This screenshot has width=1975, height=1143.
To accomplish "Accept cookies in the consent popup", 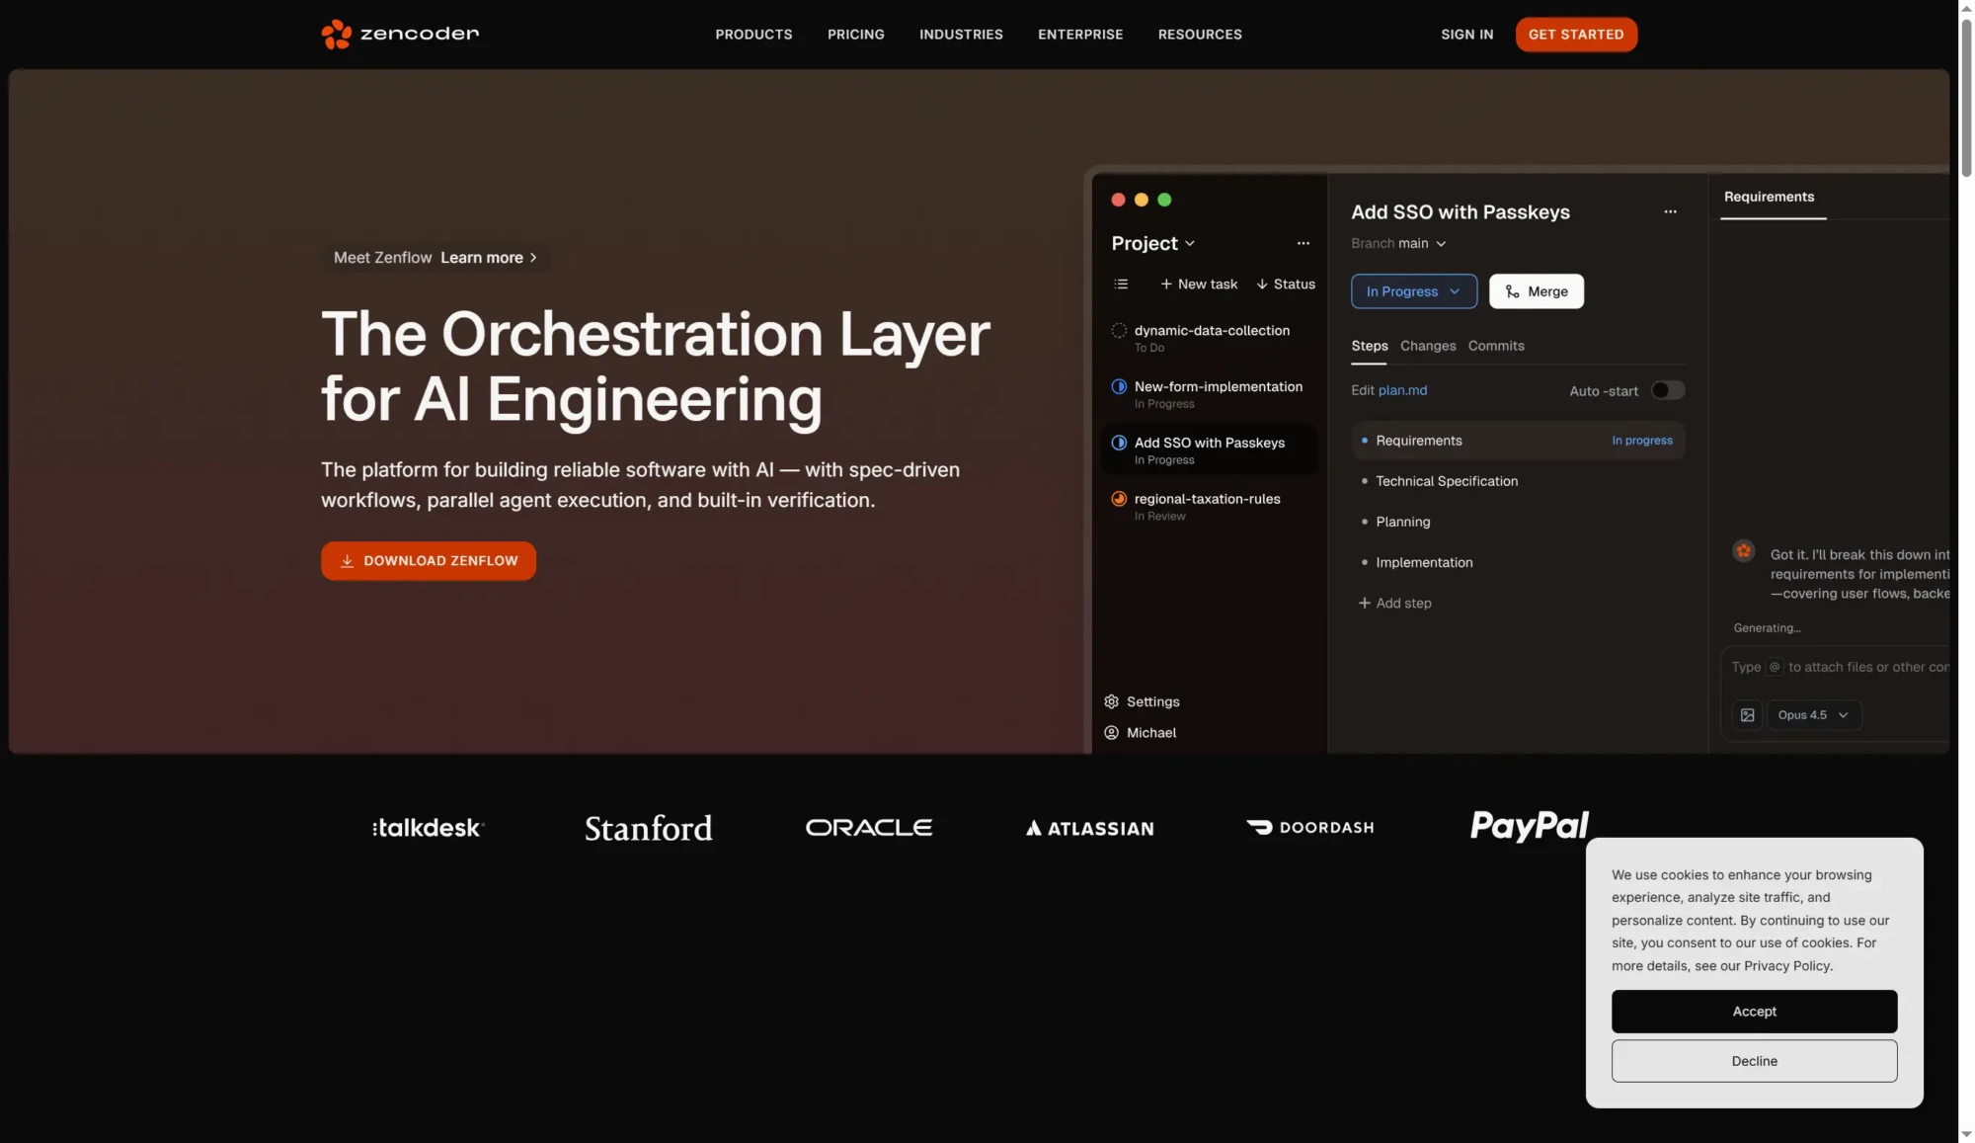I will [x=1754, y=1012].
